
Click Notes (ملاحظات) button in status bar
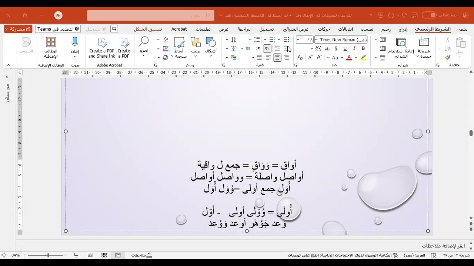(x=142, y=255)
